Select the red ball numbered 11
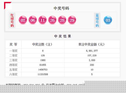Image resolution: width=126 pixels, height=93 pixels. point(43,20)
